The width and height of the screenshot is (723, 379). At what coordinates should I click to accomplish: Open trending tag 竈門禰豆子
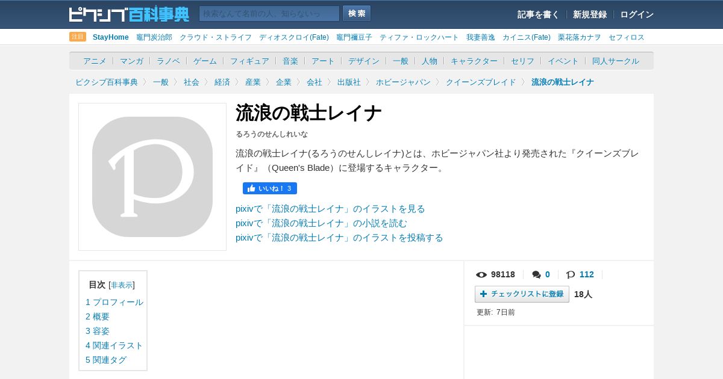354,37
